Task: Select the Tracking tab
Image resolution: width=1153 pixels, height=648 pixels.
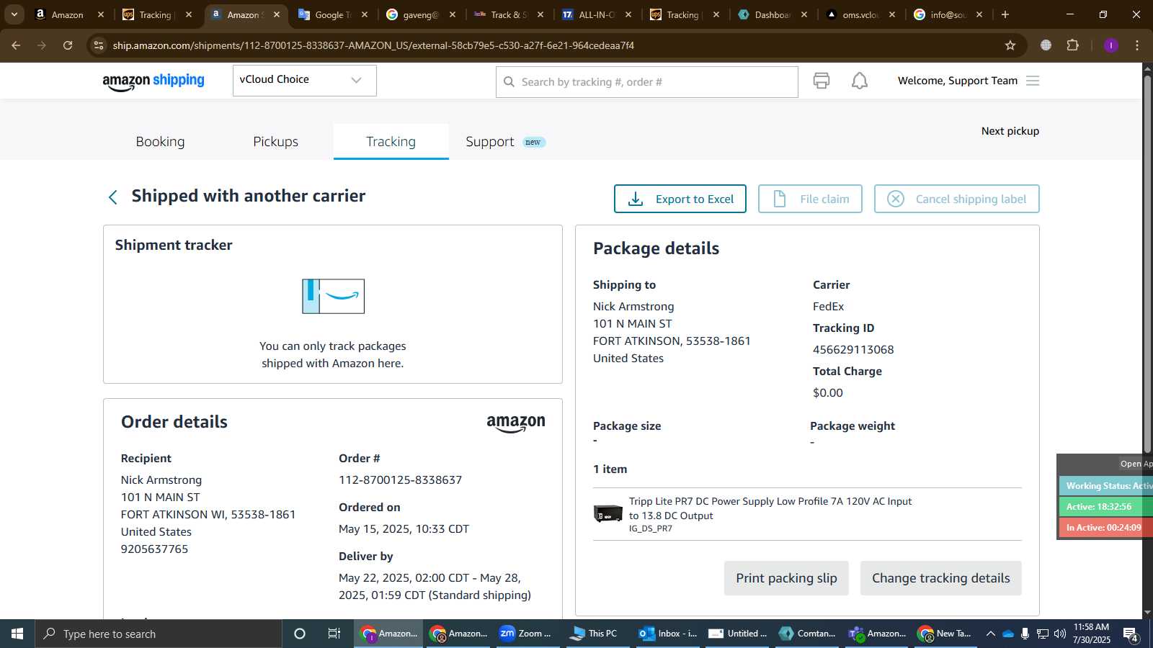Action: 391,142
